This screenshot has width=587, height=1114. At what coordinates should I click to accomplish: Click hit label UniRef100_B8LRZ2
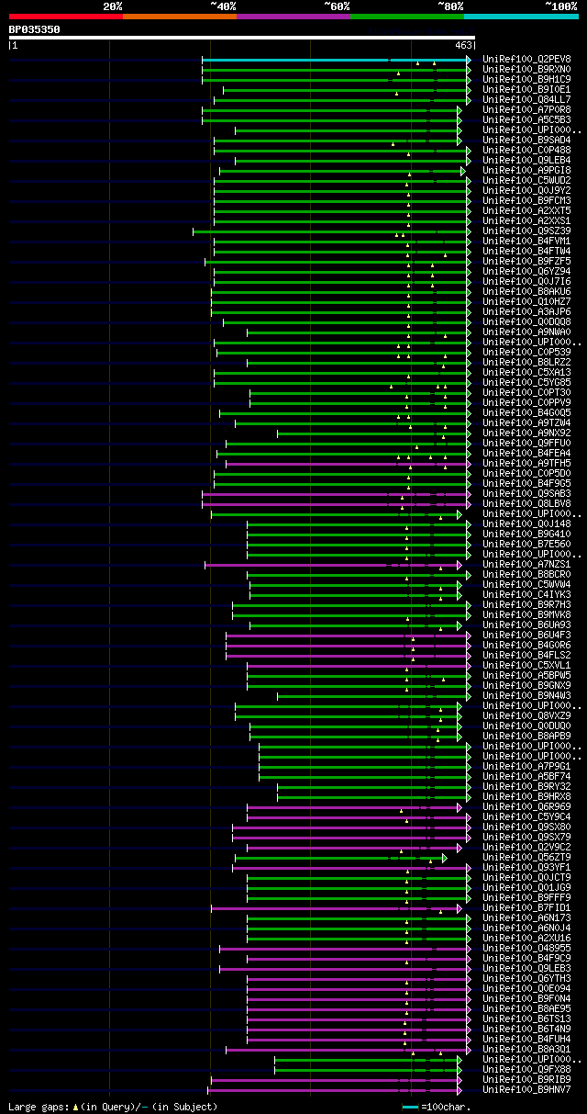tap(526, 363)
